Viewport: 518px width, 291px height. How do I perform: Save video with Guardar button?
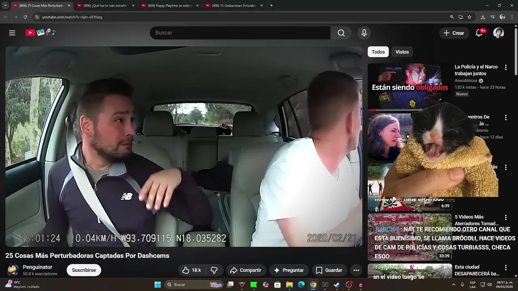[x=329, y=270]
